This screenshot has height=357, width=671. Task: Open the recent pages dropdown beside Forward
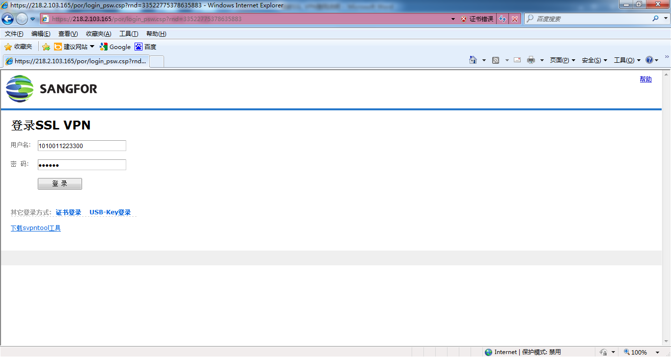tap(33, 19)
